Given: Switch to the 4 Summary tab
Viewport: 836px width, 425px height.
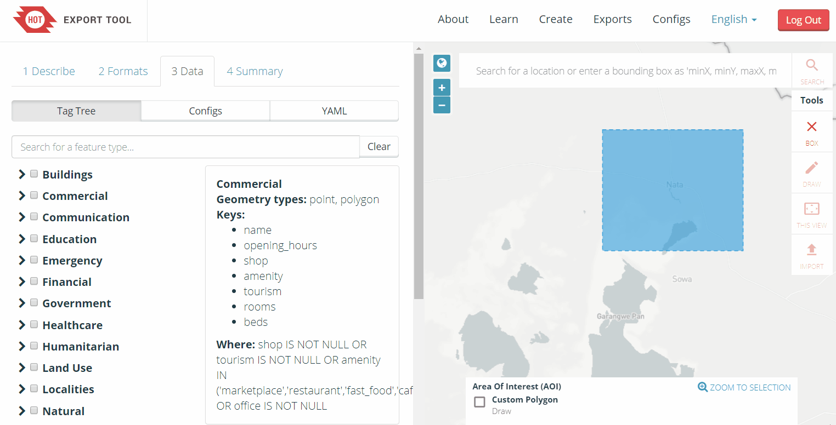Looking at the screenshot, I should pos(255,71).
